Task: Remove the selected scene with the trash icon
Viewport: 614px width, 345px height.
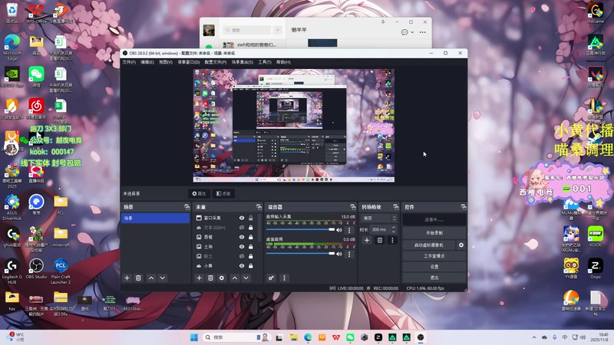Action: pyautogui.click(x=138, y=278)
